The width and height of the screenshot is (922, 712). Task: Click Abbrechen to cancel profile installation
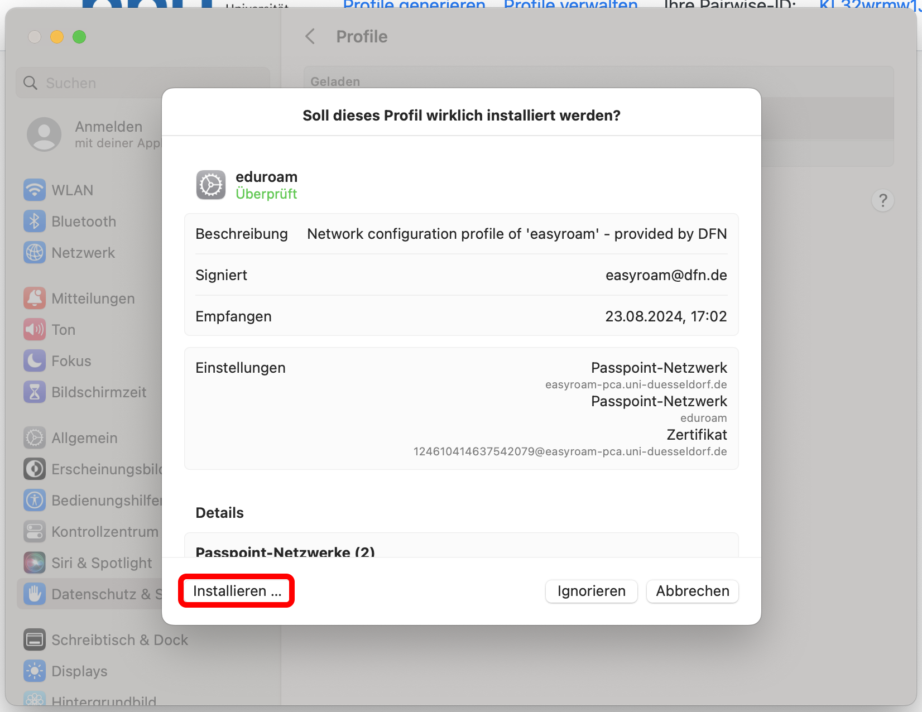692,591
